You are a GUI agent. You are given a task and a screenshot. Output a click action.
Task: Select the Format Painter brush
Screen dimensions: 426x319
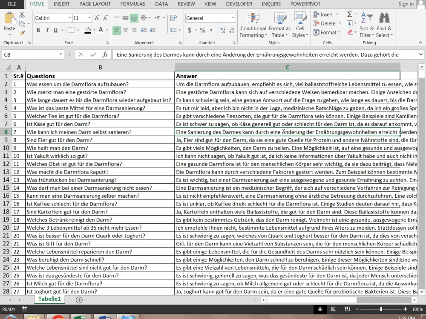coord(22,33)
